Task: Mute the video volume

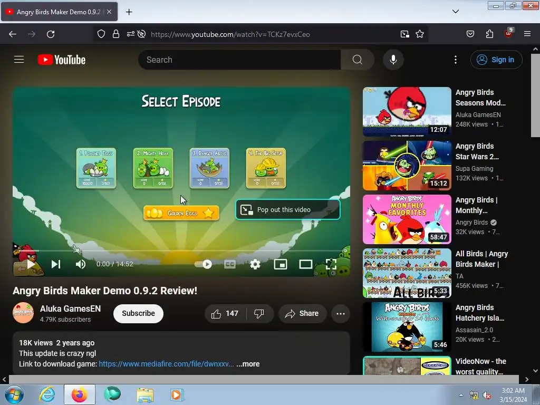Action: tap(81, 264)
